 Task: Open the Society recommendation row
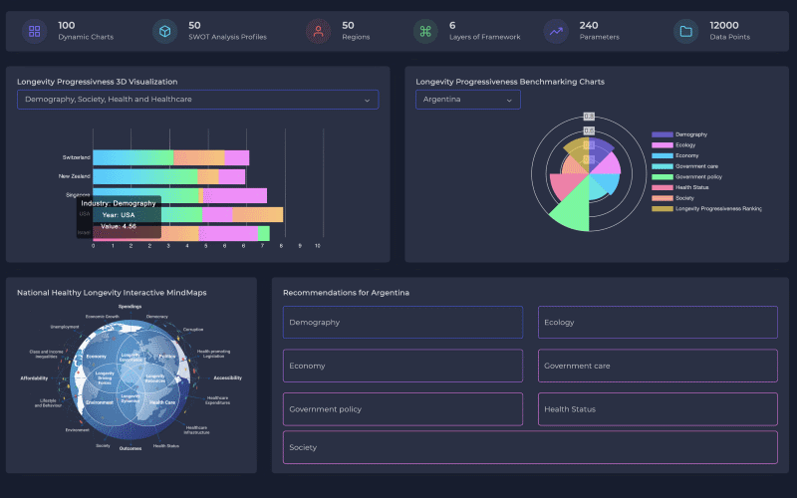click(x=530, y=447)
